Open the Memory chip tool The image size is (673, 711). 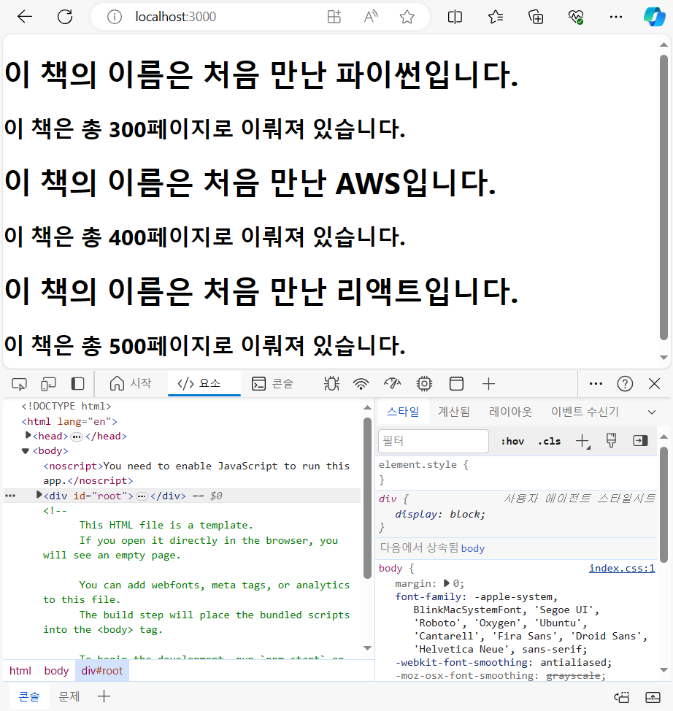[425, 384]
